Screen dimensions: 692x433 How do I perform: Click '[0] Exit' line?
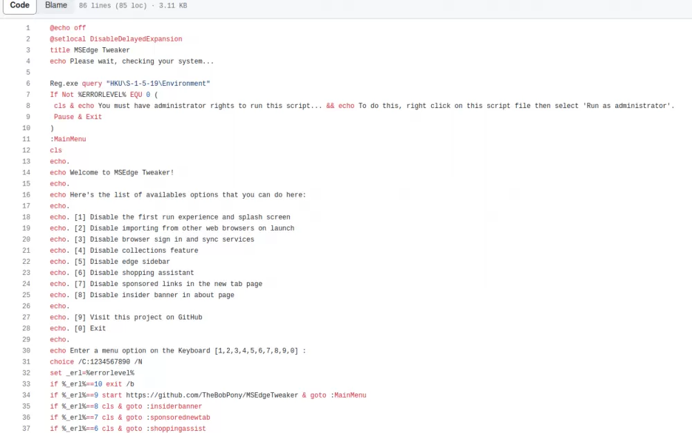78,328
